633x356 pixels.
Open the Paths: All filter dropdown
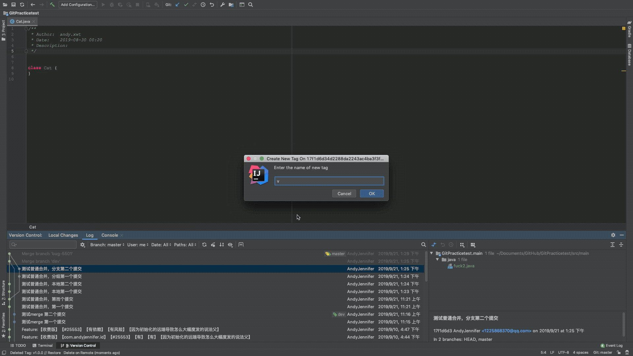[185, 245]
